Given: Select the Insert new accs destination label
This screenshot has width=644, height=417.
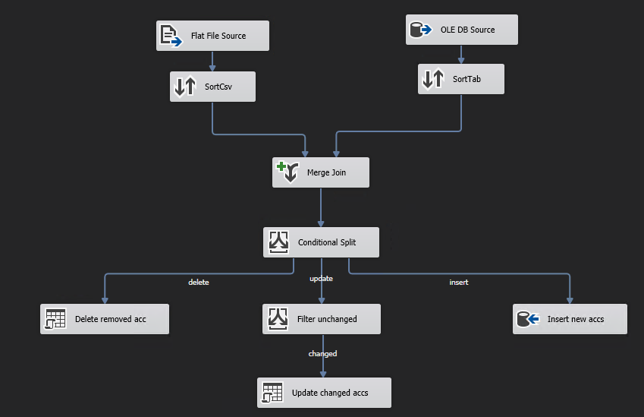Looking at the screenshot, I should pyautogui.click(x=576, y=319).
